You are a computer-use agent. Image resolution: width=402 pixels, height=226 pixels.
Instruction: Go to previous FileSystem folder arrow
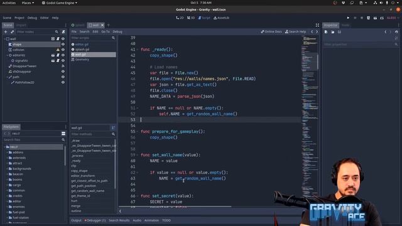pos(5,134)
